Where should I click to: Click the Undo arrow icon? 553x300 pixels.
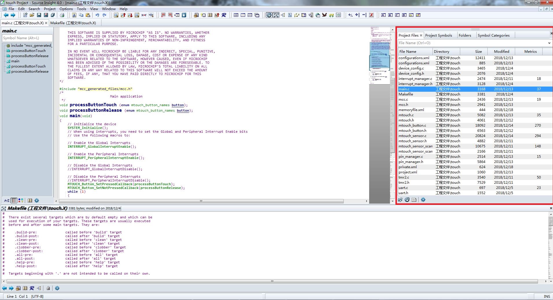click(97, 15)
